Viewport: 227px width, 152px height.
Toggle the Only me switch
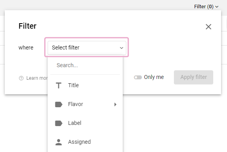(x=138, y=77)
